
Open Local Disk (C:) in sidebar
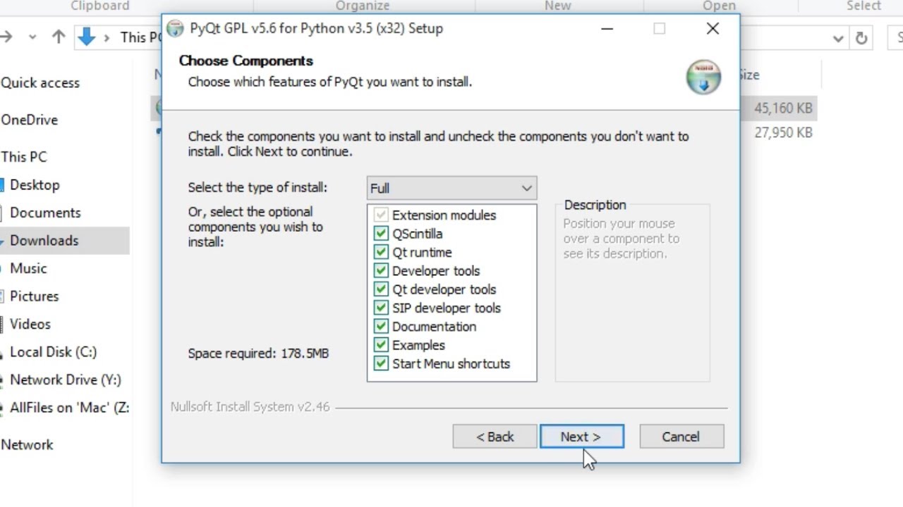tap(53, 352)
